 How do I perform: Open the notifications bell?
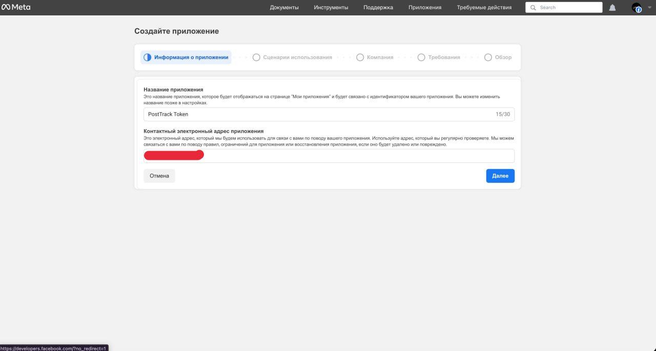tap(612, 7)
